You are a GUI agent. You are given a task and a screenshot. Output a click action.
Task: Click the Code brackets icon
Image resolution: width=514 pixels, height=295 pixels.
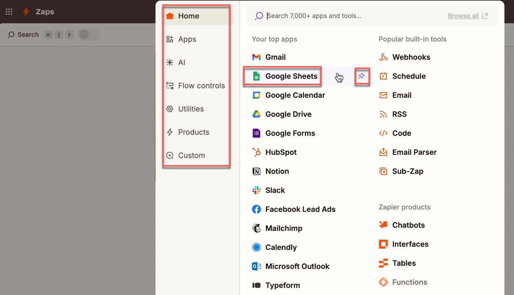tap(383, 133)
